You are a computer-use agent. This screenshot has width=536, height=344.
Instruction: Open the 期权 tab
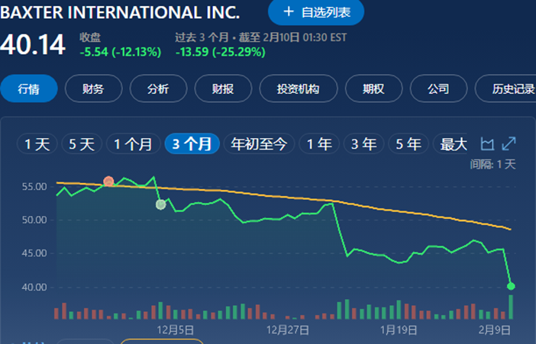(x=373, y=88)
